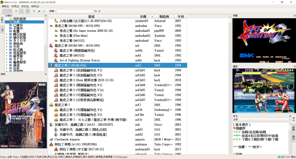The width and height of the screenshot is (296, 159).
Task: Expand the 轉存狀態 tree node
Action: pyautogui.click(x=7, y=34)
